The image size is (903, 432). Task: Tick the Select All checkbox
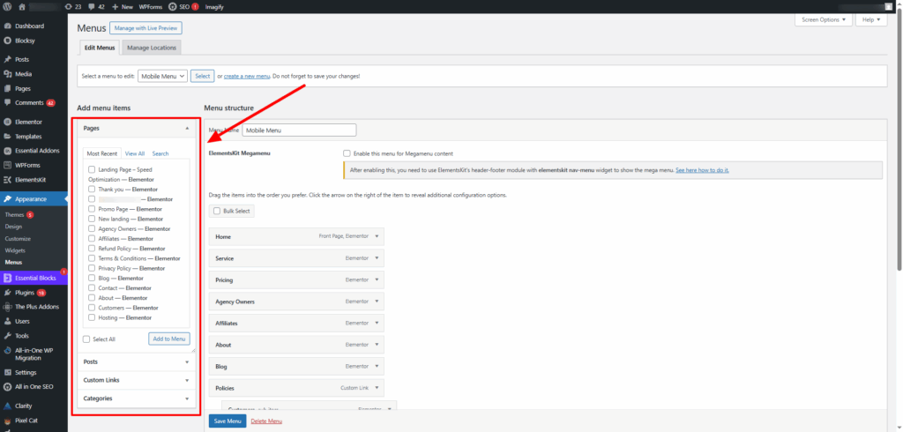[86, 339]
